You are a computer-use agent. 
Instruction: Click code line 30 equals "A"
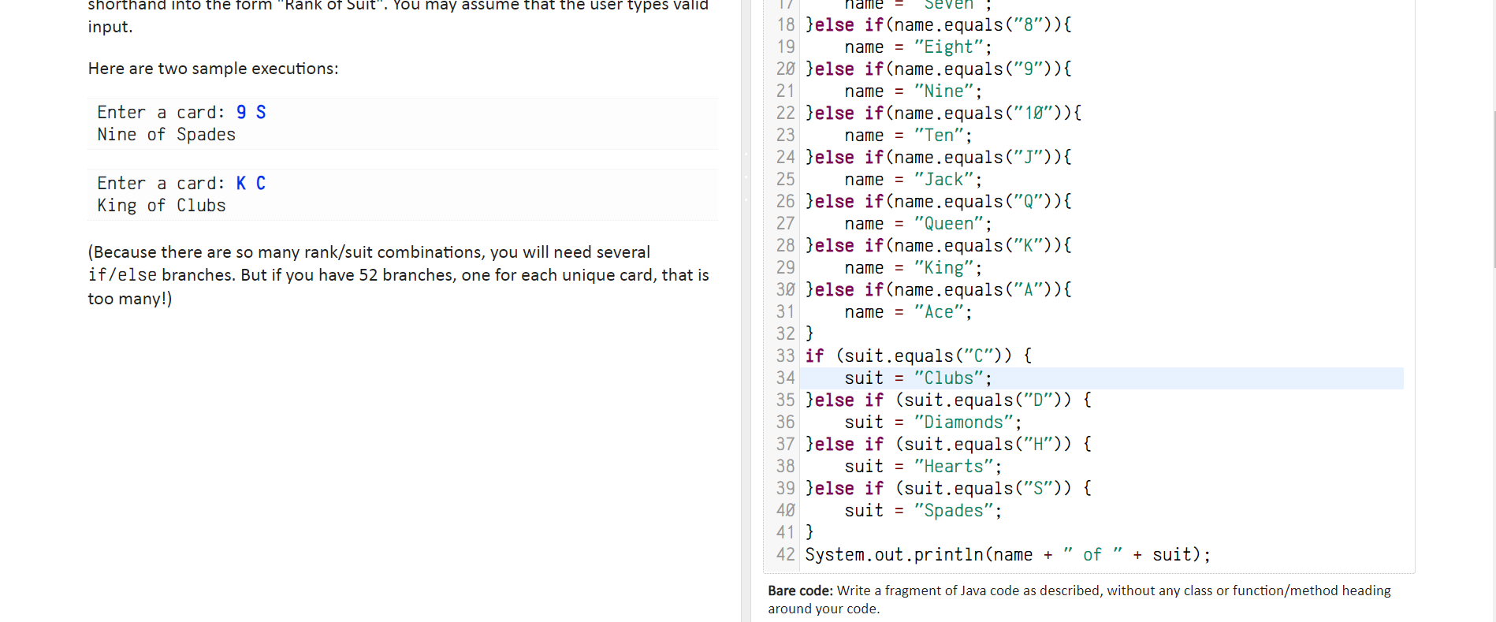click(x=938, y=289)
